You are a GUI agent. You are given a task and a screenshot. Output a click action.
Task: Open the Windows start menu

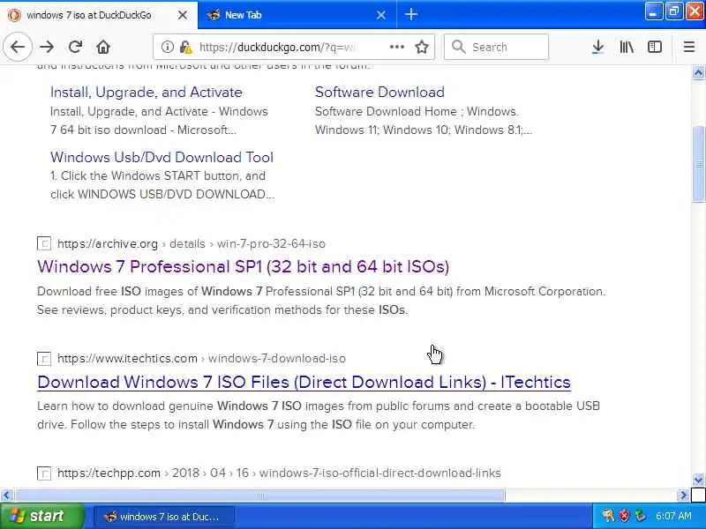[x=41, y=516]
